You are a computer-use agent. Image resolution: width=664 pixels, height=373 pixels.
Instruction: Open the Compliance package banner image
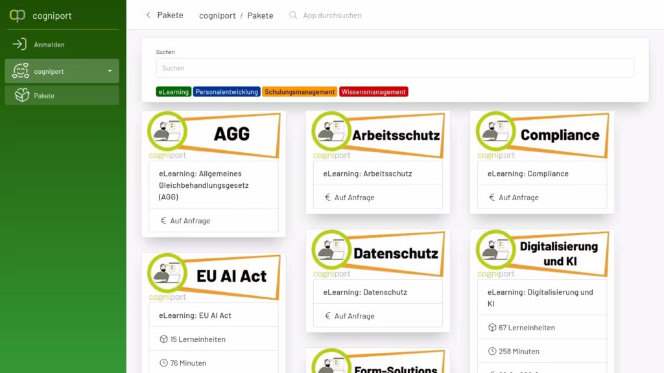tap(541, 135)
